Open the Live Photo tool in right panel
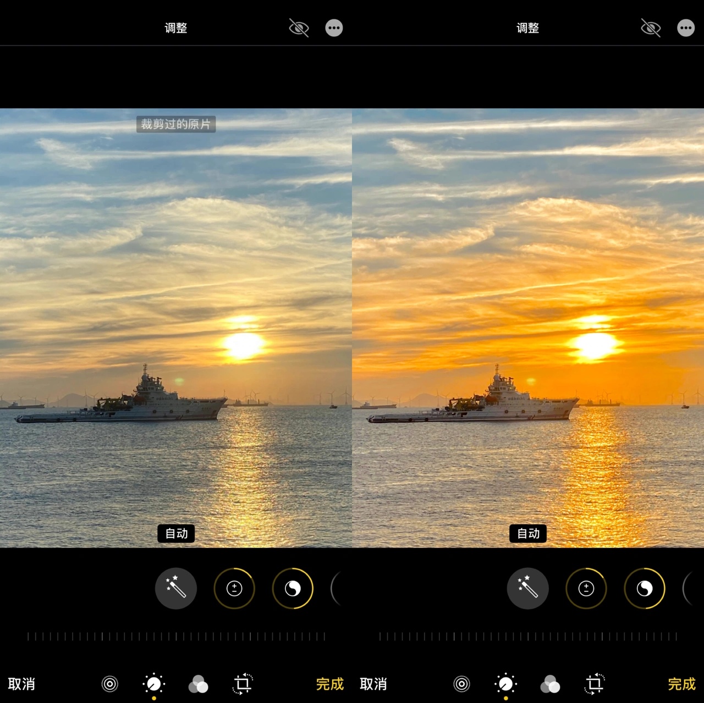704x703 pixels. [462, 684]
